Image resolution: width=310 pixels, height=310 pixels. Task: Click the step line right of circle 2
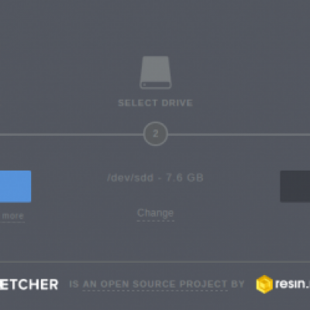(x=239, y=135)
